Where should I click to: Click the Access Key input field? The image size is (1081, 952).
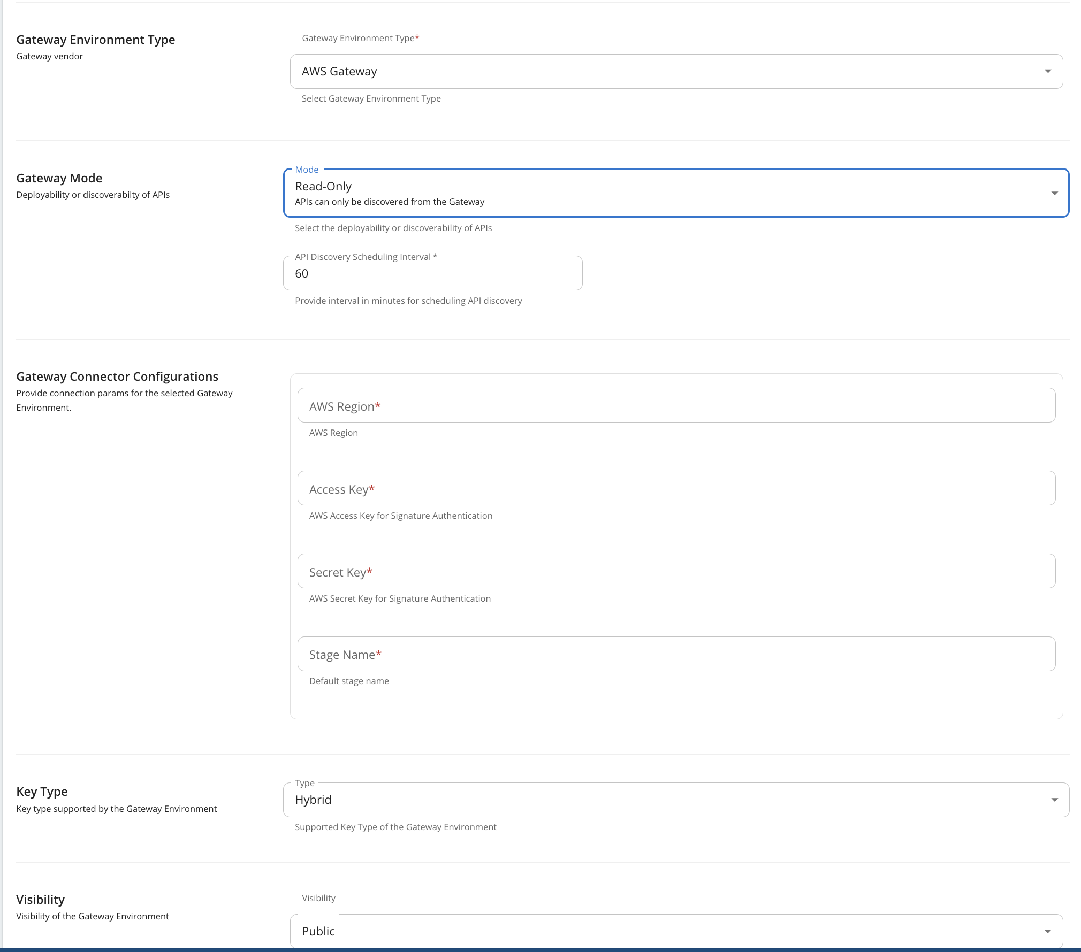click(676, 488)
